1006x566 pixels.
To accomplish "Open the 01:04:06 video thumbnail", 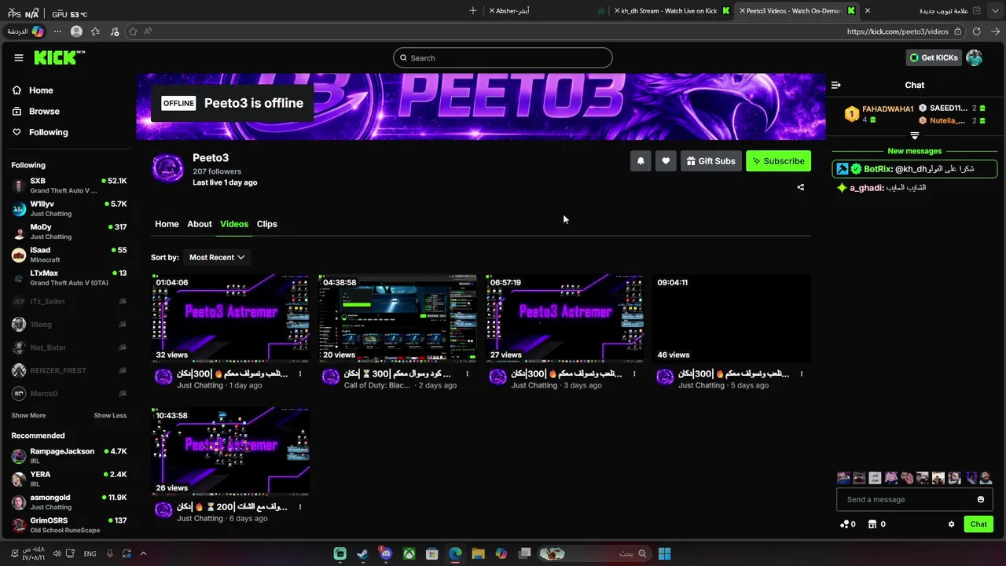I will [230, 318].
